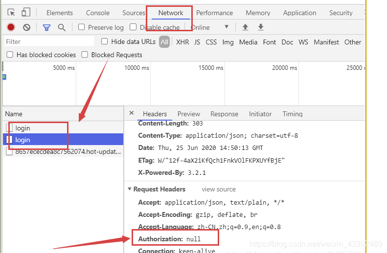Select the Response detail tab
The width and height of the screenshot is (387, 253).
click(x=225, y=114)
